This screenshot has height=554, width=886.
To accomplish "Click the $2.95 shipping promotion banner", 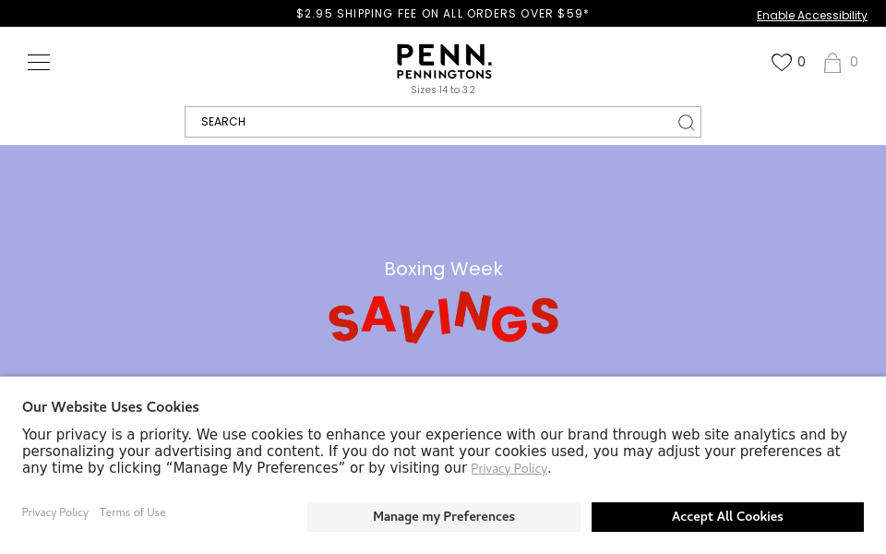I will click(x=443, y=13).
